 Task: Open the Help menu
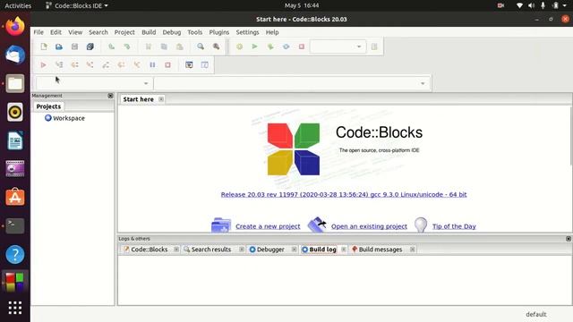click(x=272, y=32)
